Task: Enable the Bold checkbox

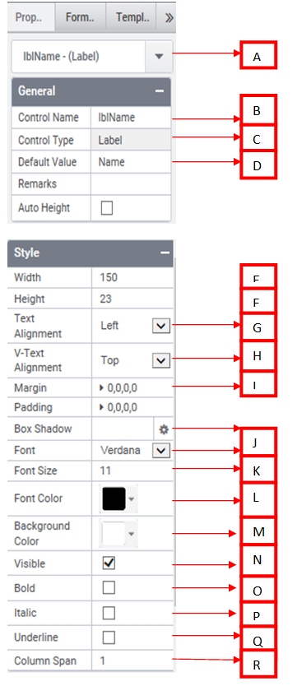Action: click(109, 588)
